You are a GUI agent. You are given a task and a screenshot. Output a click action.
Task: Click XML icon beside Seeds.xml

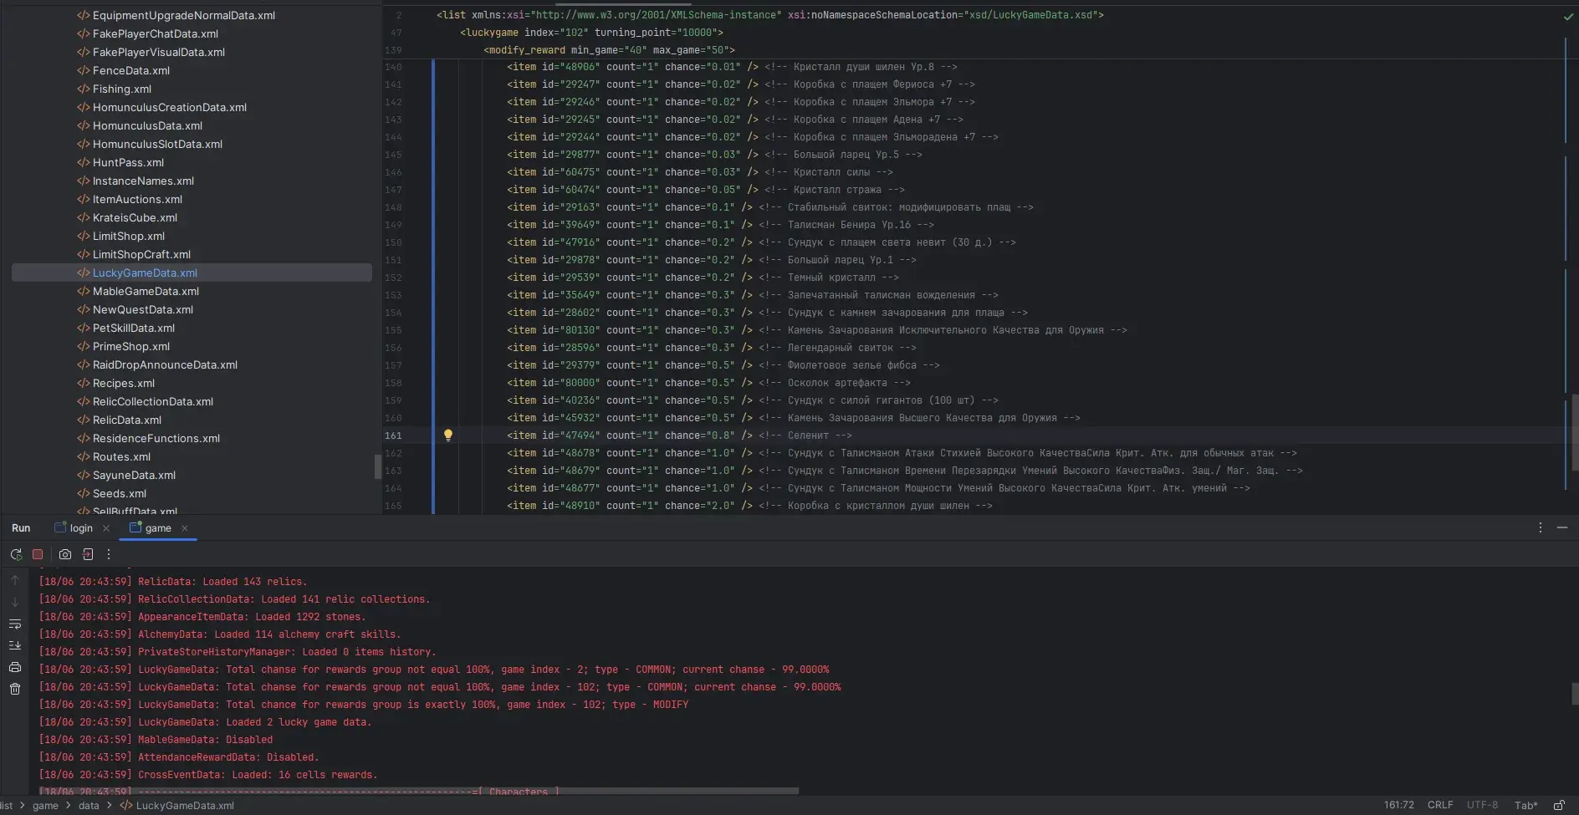point(83,493)
